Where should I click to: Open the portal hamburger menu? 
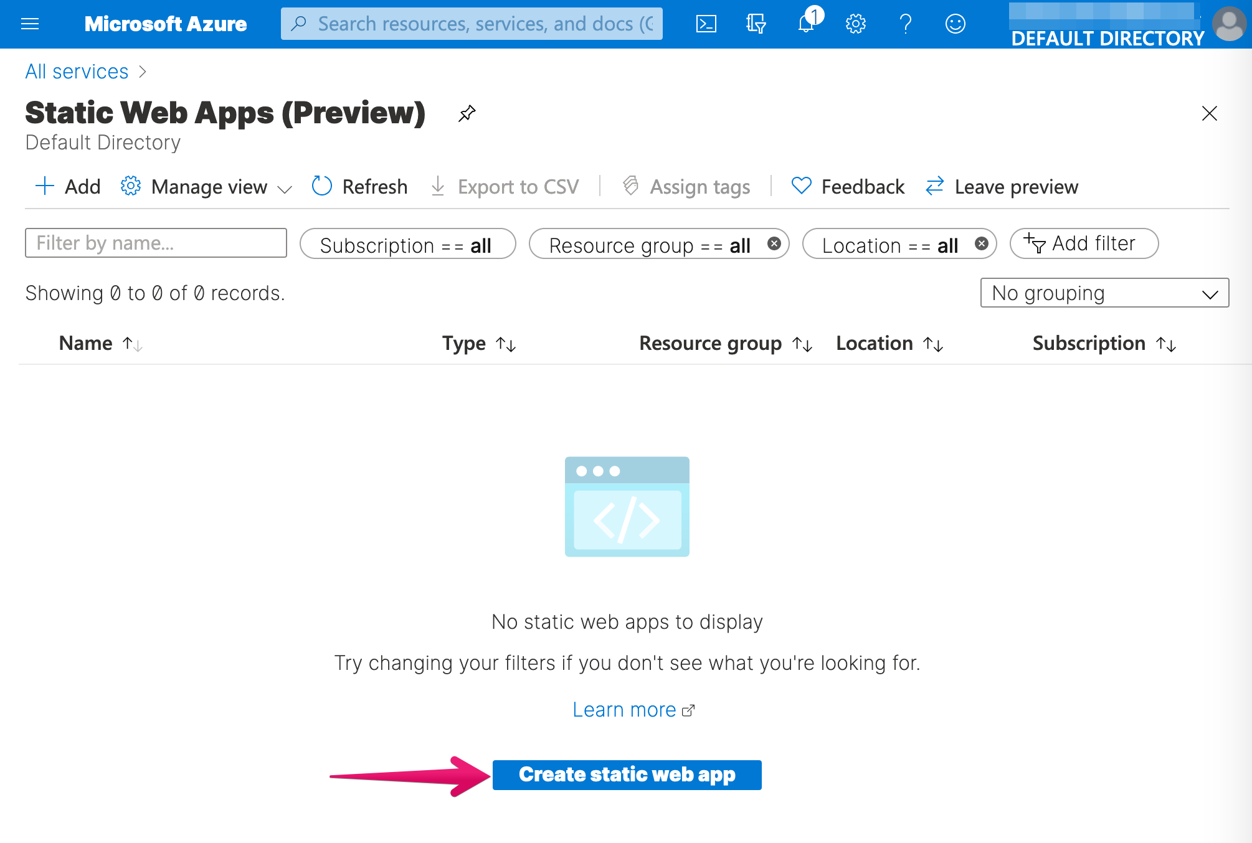pyautogui.click(x=30, y=24)
